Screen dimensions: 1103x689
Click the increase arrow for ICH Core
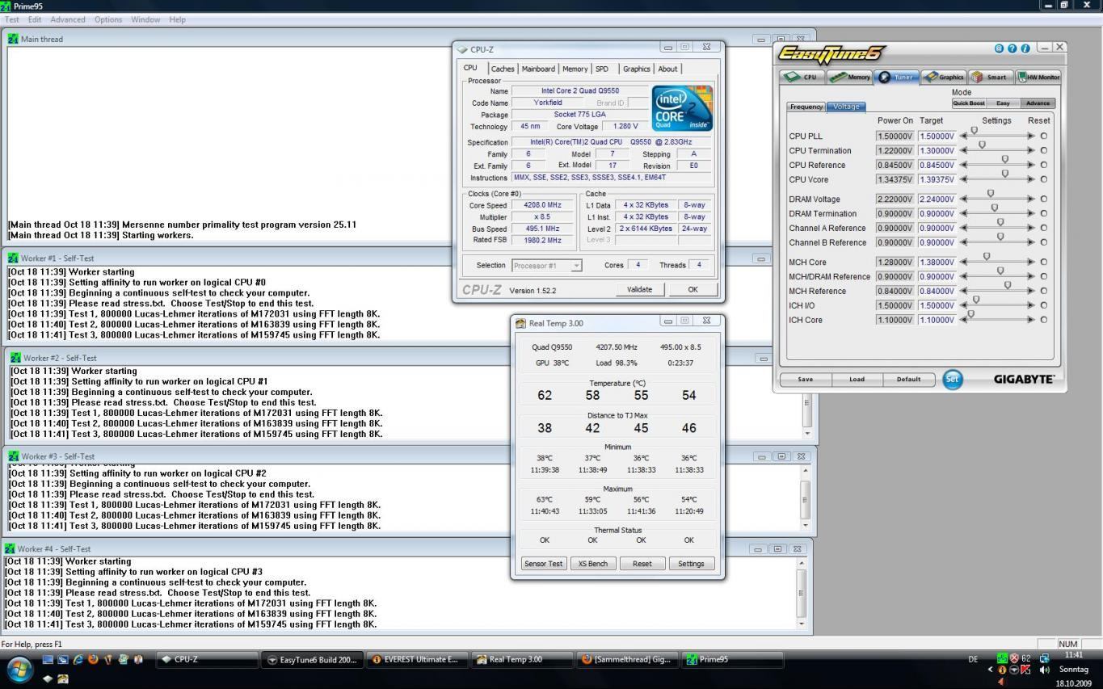(x=1030, y=321)
